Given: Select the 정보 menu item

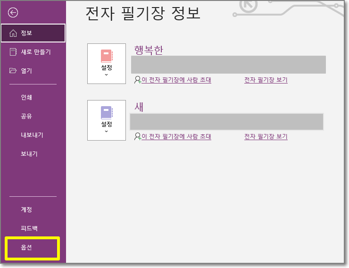Looking at the screenshot, I should pos(33,33).
